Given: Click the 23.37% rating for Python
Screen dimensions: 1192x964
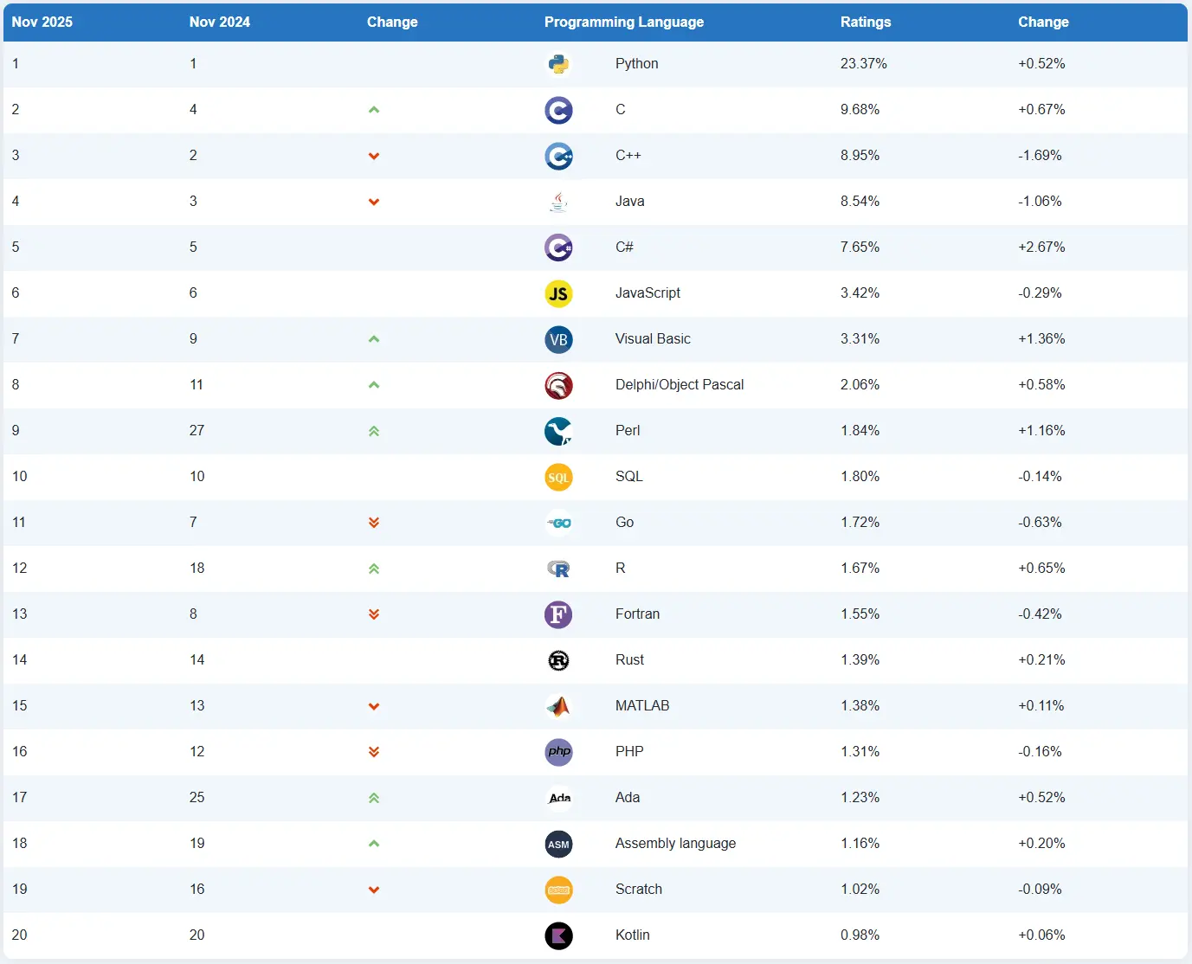Looking at the screenshot, I should tap(863, 64).
